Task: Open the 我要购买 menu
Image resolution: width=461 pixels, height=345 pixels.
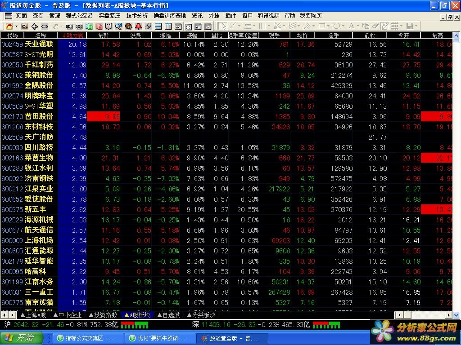Action: click(311, 16)
